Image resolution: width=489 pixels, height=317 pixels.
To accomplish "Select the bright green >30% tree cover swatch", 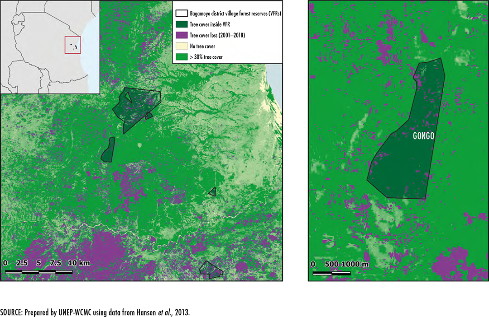I will click(x=182, y=57).
